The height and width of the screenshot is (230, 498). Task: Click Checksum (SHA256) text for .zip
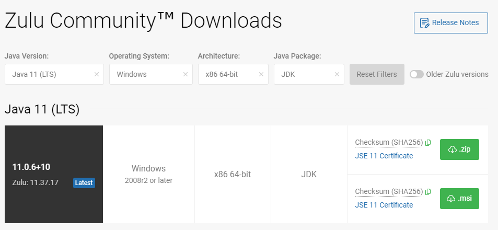point(389,142)
